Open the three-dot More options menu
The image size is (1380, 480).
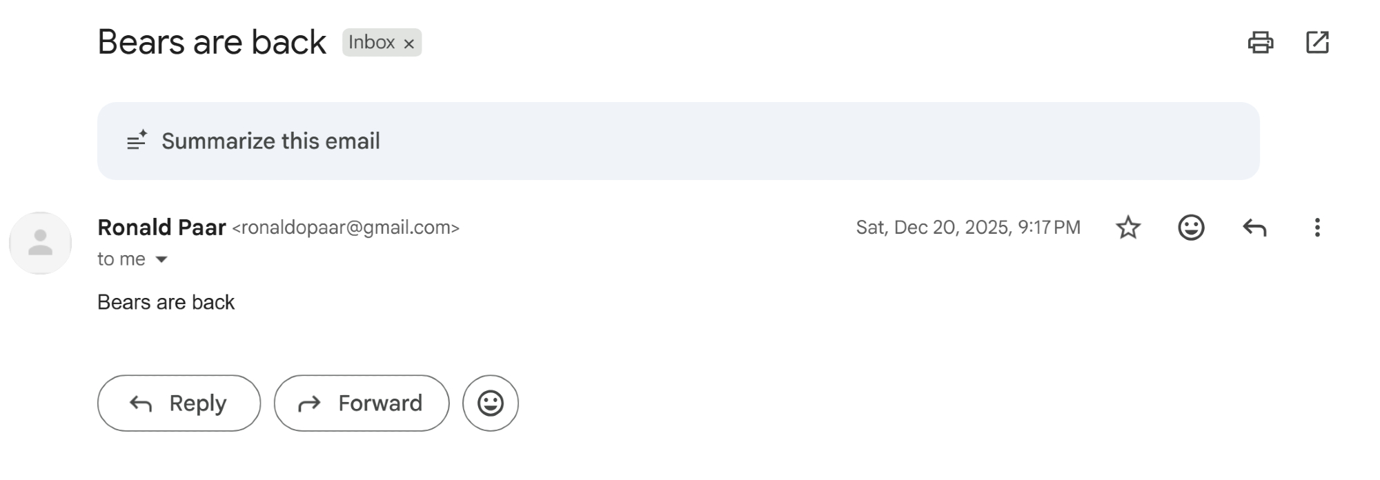coord(1317,228)
